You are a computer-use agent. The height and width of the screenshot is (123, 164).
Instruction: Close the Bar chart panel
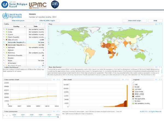[128, 80]
